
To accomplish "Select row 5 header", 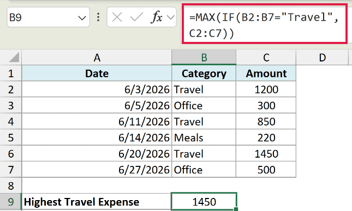I will point(11,138).
